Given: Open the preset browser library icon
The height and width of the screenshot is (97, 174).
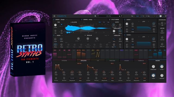Looking at the screenshot, I should coord(95,16).
